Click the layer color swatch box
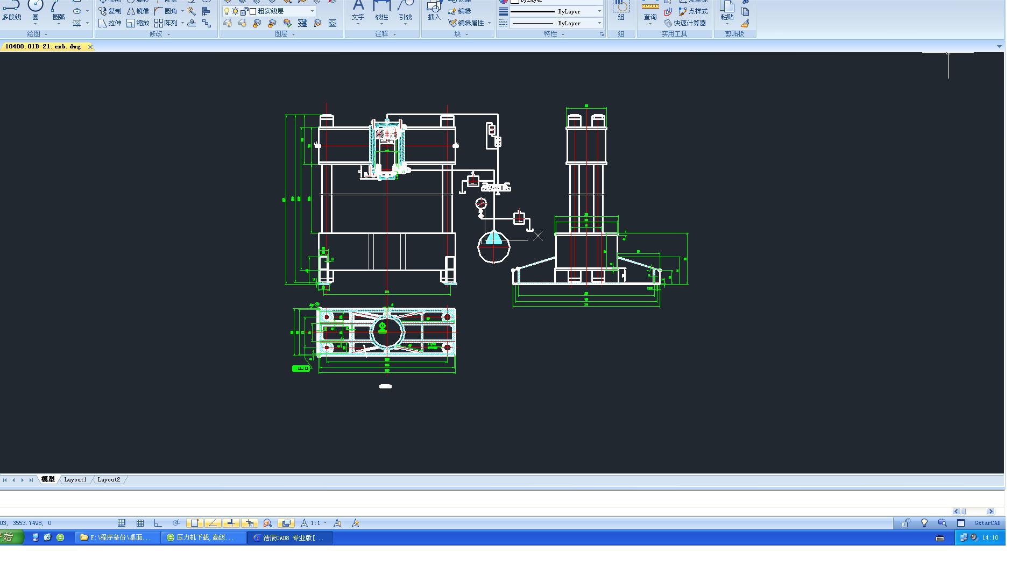Screen dimensions: 1033x581 pos(253,11)
